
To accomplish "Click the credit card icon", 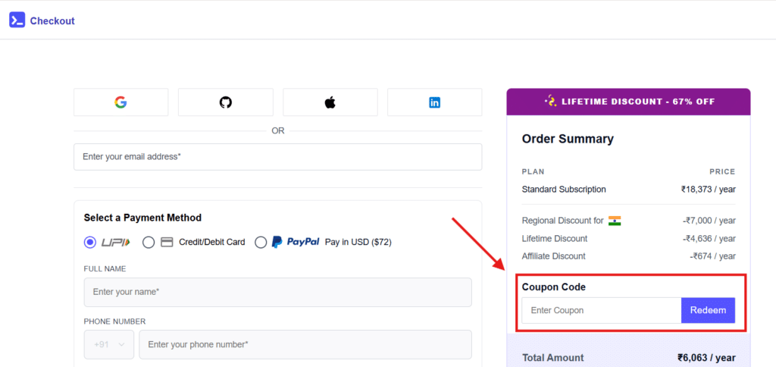I will click(x=167, y=242).
